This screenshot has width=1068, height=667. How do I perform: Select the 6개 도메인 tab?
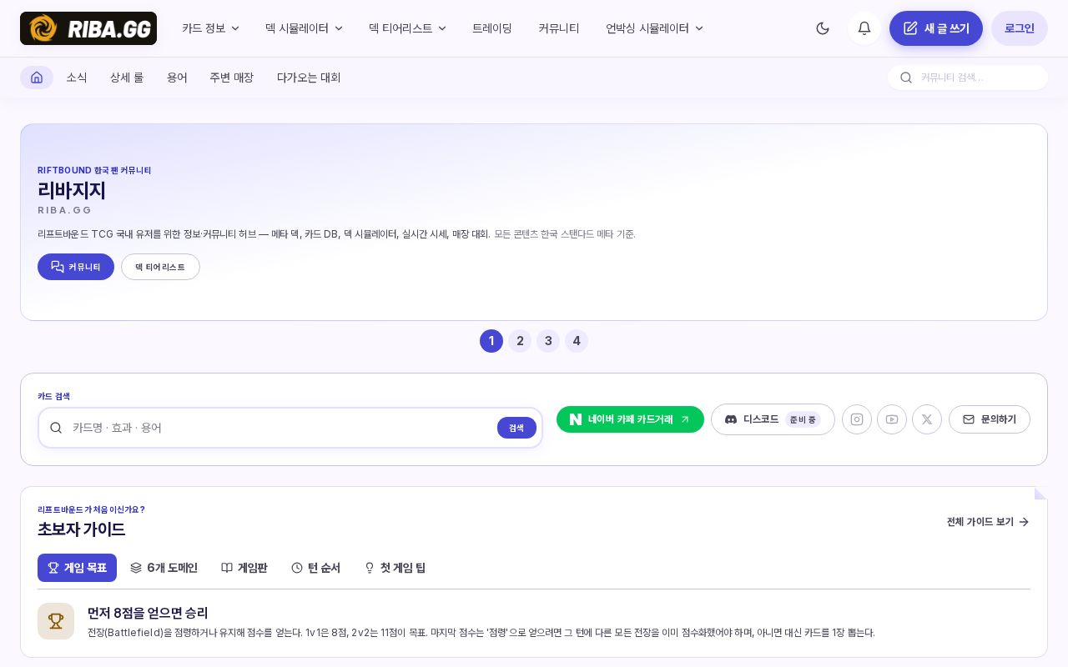(x=164, y=568)
